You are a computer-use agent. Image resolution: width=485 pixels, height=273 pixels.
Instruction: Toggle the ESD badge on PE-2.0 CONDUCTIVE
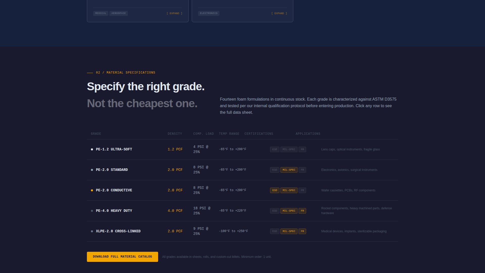point(274,190)
